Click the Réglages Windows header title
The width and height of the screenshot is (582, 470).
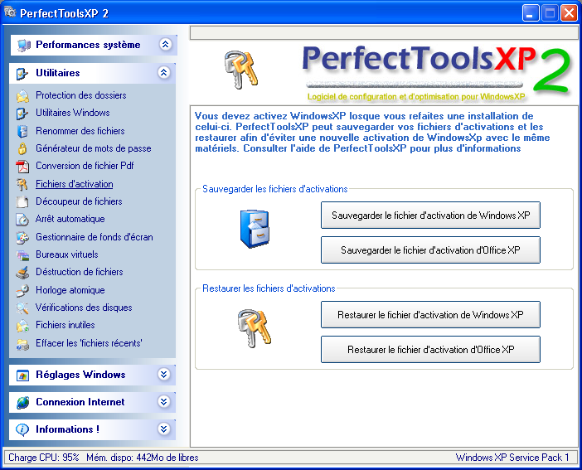[80, 375]
